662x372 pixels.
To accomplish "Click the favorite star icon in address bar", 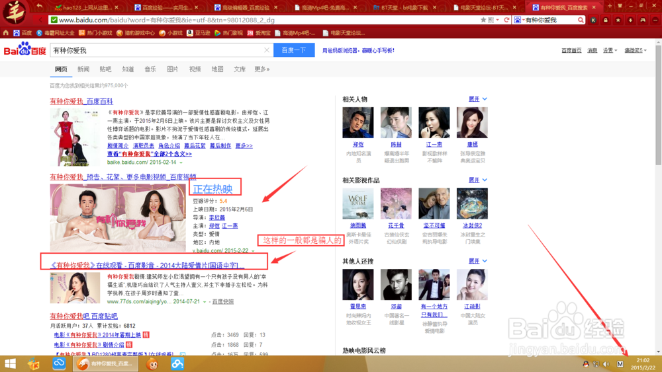I will pyautogui.click(x=483, y=20).
